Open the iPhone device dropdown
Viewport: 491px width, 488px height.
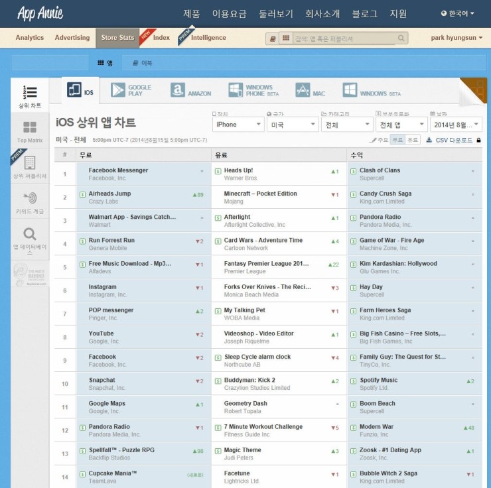click(x=238, y=125)
